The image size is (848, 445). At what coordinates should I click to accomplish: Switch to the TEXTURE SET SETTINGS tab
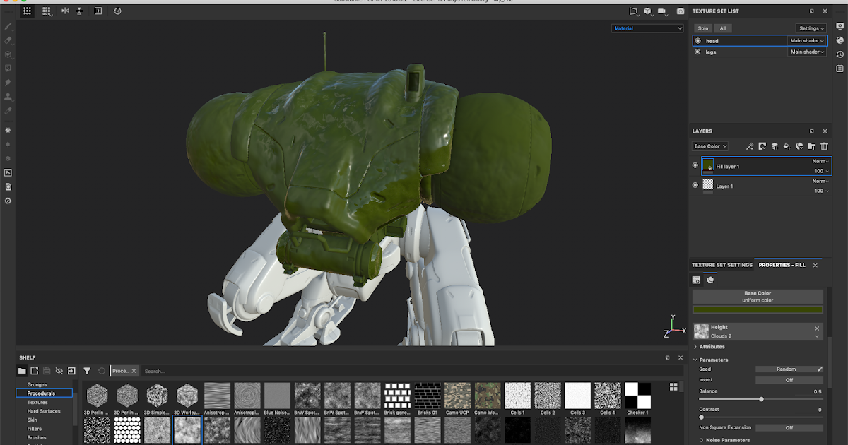(x=722, y=265)
